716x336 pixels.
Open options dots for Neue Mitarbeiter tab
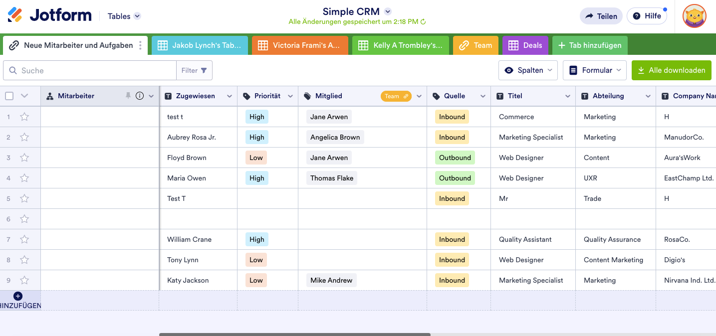click(140, 45)
